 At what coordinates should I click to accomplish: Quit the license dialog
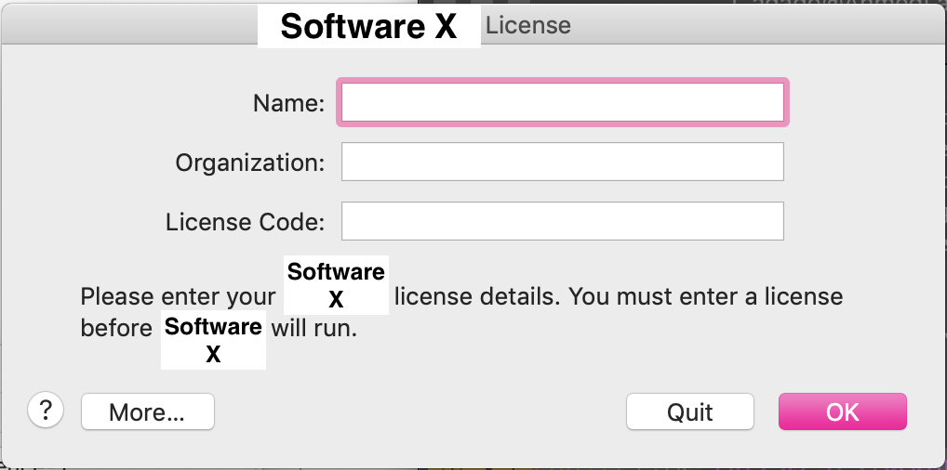point(689,412)
